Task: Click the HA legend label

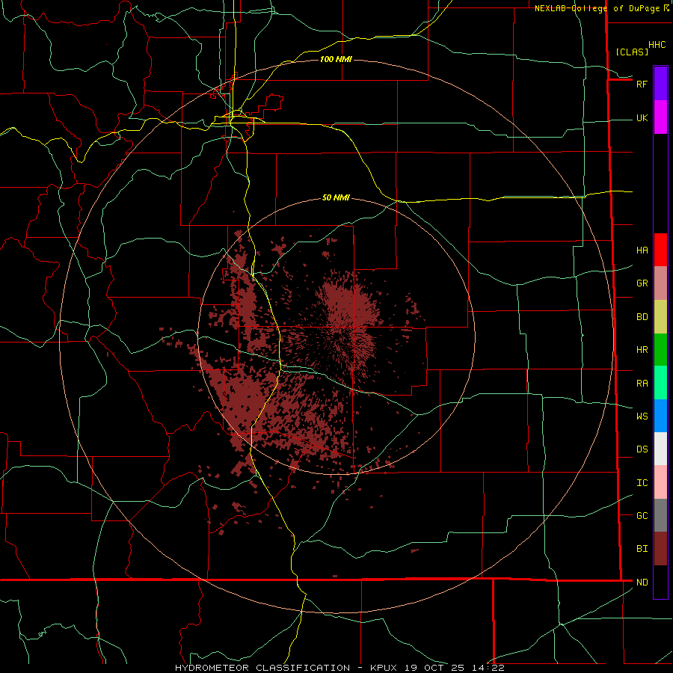Action: pos(642,250)
